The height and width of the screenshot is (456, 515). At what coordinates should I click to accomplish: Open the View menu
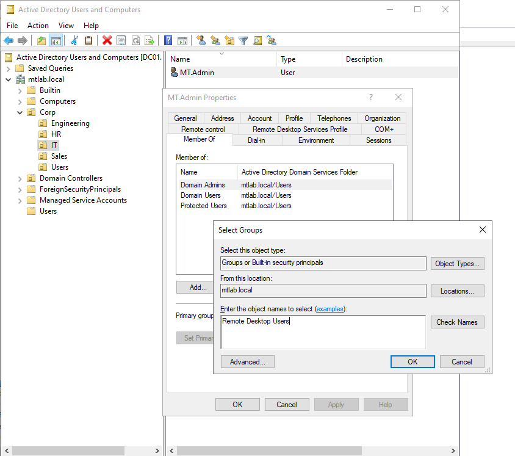click(66, 26)
